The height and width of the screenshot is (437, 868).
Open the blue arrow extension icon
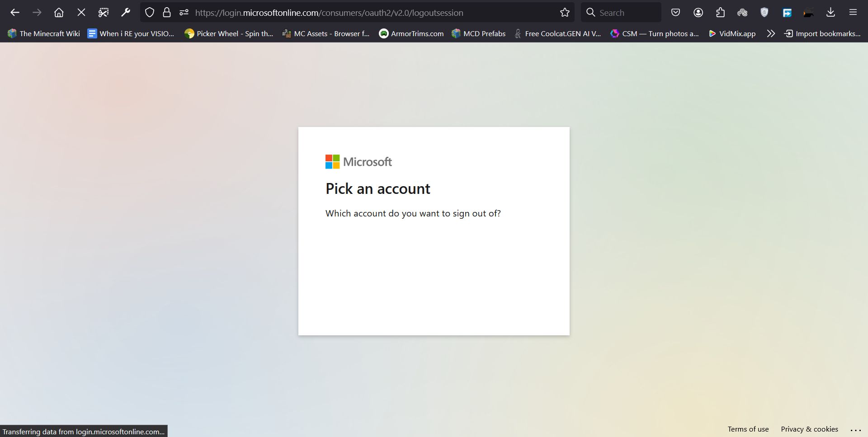pyautogui.click(x=787, y=13)
